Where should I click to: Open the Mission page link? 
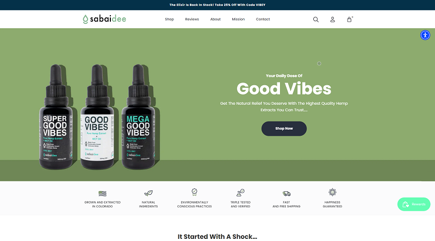pos(238,19)
